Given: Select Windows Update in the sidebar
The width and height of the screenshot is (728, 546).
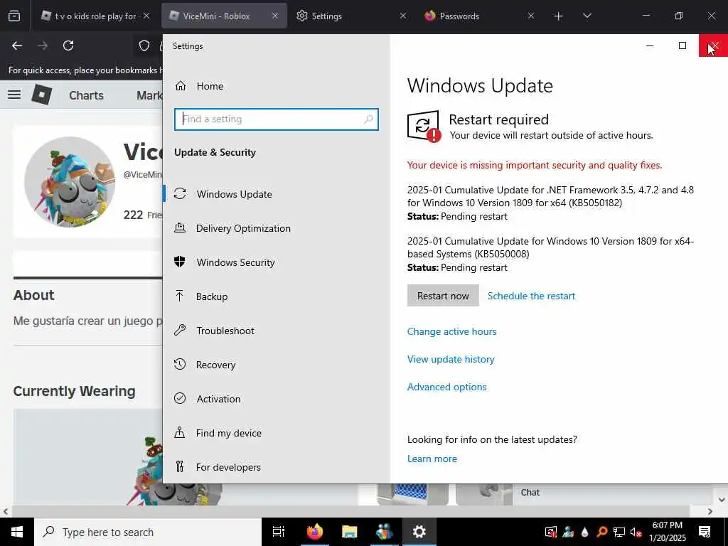Looking at the screenshot, I should [x=234, y=194].
